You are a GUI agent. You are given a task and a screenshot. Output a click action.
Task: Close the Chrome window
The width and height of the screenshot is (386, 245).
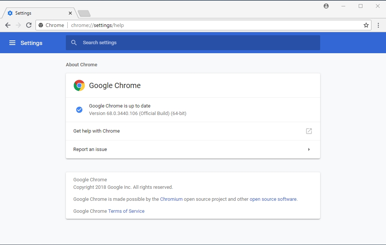tap(378, 6)
